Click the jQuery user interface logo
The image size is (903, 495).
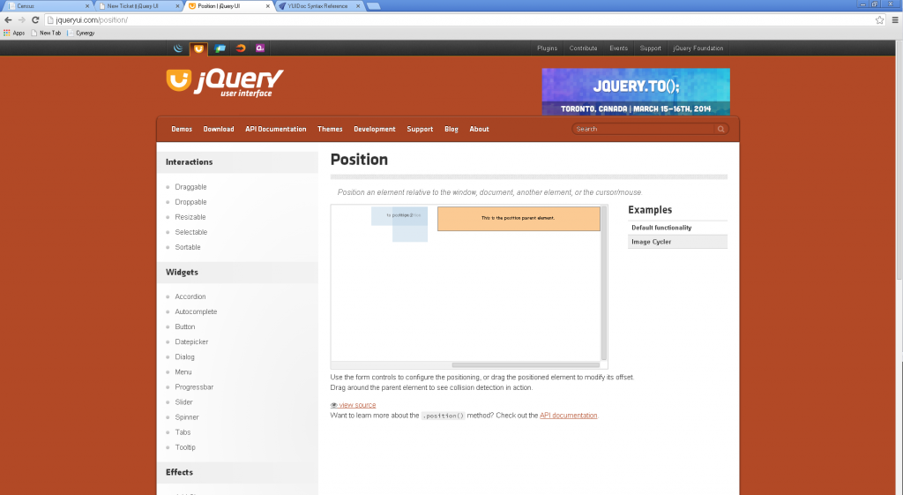tap(225, 82)
